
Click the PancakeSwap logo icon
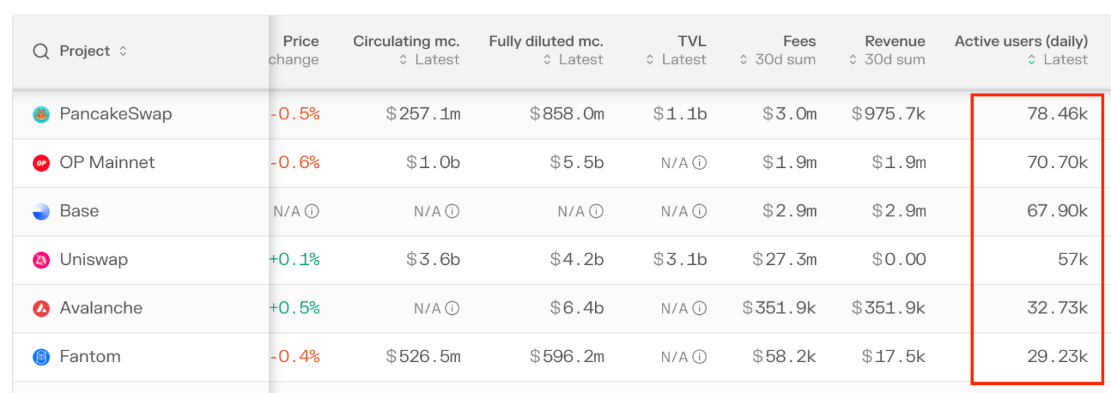pos(41,115)
